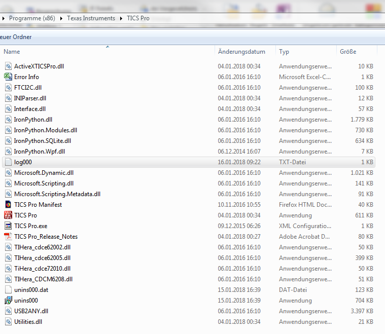Screen dimensions: 385x334
Task: Click the size 1.021 KB cell
Action: click(x=362, y=173)
